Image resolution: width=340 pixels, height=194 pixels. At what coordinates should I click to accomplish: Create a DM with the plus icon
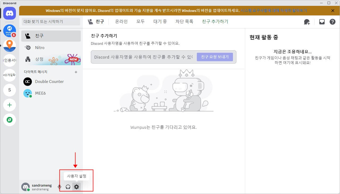(76, 72)
